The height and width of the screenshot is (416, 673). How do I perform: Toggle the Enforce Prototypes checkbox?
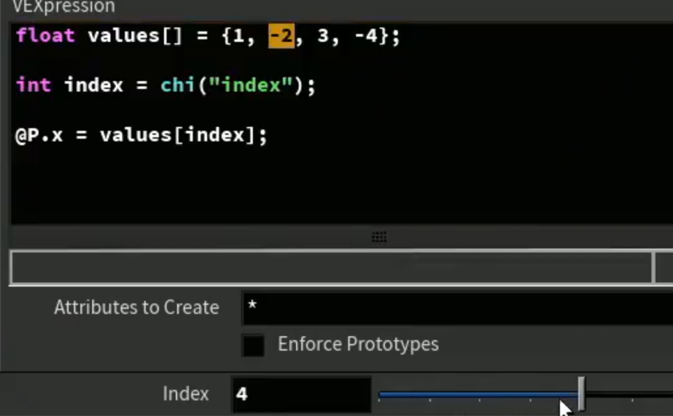click(253, 345)
